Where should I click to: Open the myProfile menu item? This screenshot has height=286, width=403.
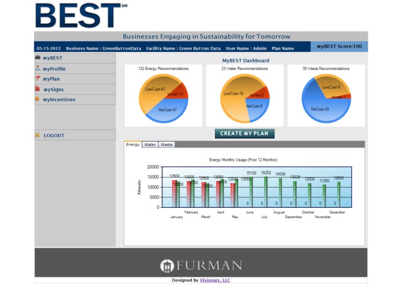click(x=75, y=69)
